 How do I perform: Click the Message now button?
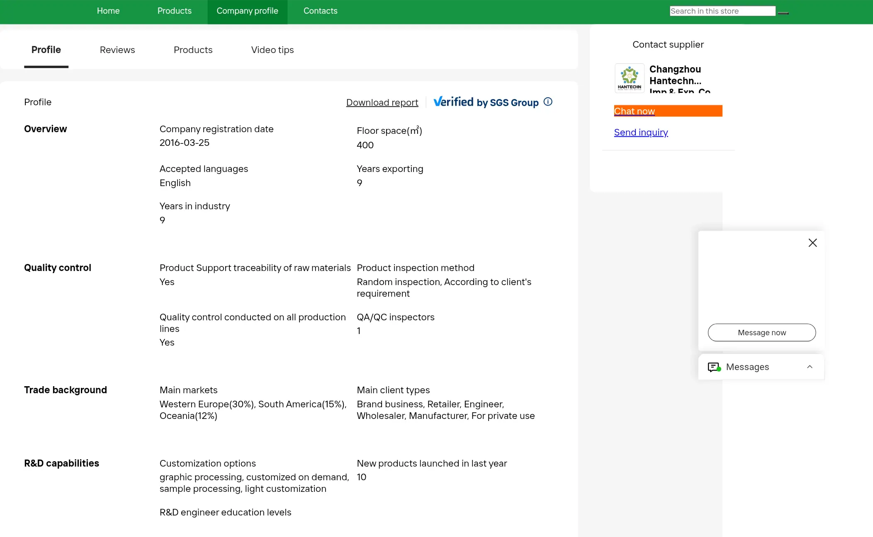coord(761,332)
